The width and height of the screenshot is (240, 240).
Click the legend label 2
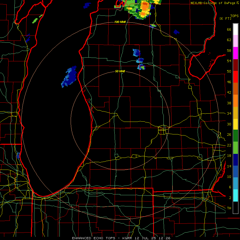click(230, 198)
